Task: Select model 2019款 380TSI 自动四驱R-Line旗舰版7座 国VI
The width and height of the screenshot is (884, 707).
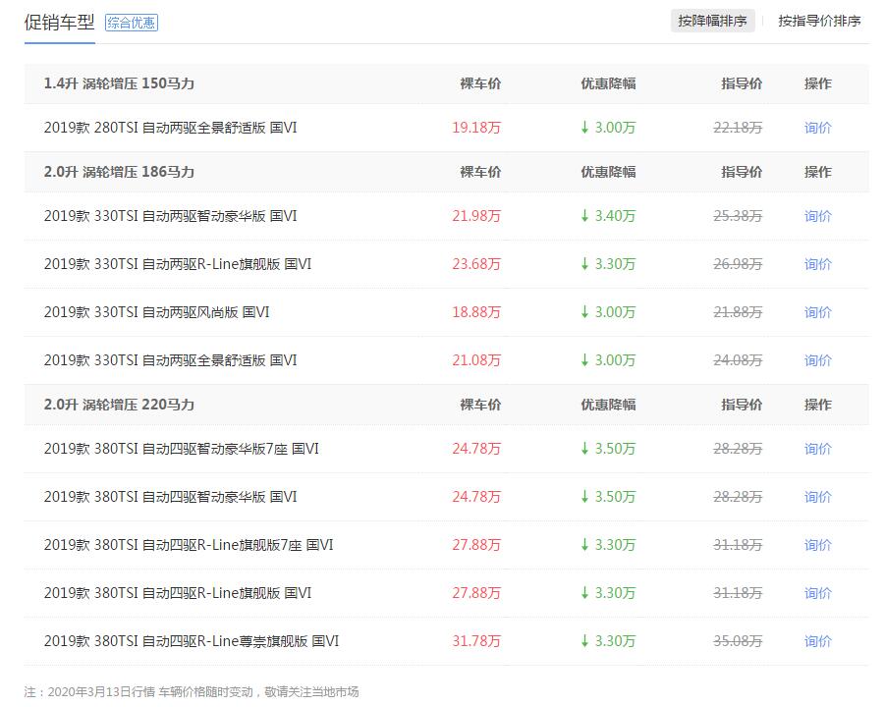Action: coord(189,545)
